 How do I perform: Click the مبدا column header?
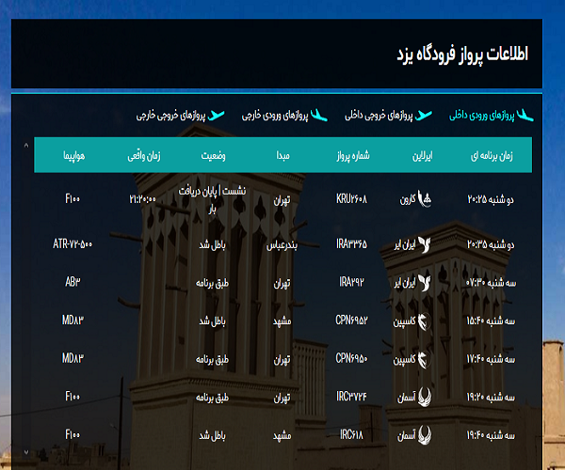(x=283, y=156)
